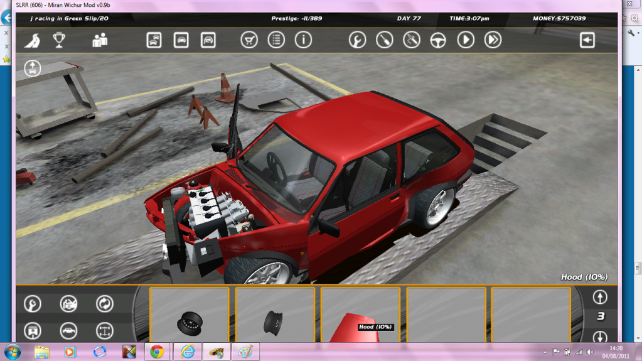Screen dimensions: 642x361
Task: Select the screwdriver tool icon
Action: tap(384, 40)
